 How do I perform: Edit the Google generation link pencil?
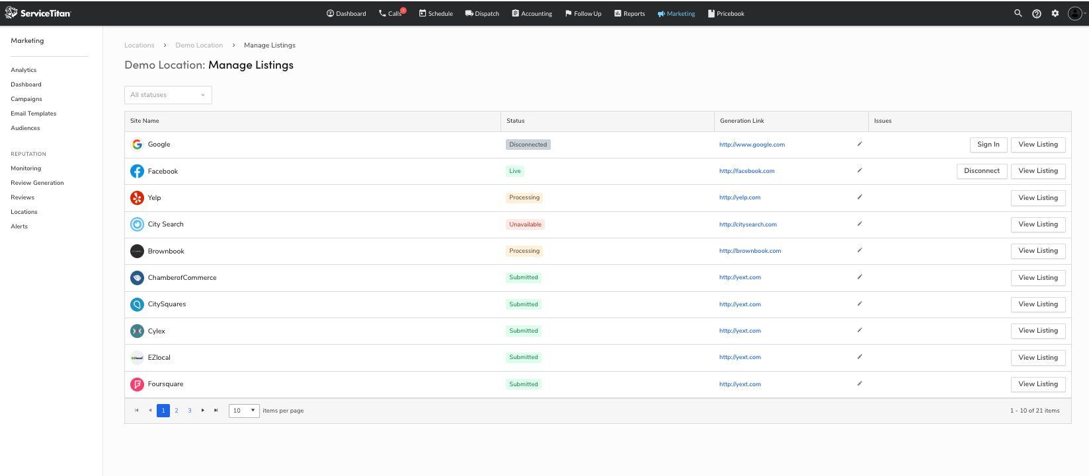point(860,144)
